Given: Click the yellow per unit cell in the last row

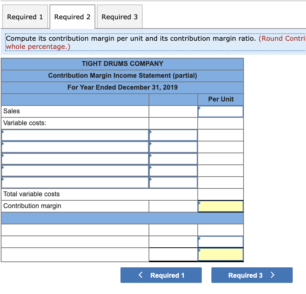Looking at the screenshot, I should click(221, 254).
